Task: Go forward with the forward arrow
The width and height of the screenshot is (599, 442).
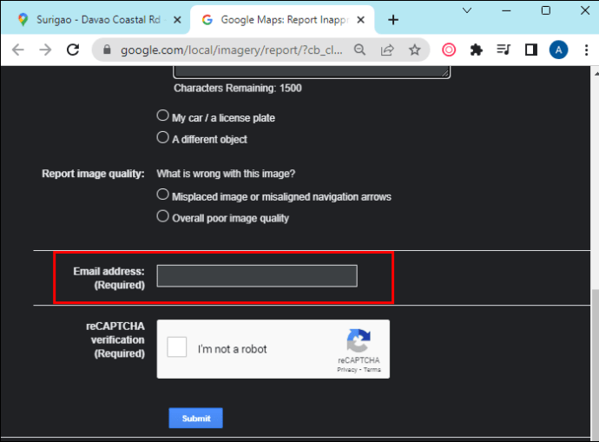Action: [45, 49]
